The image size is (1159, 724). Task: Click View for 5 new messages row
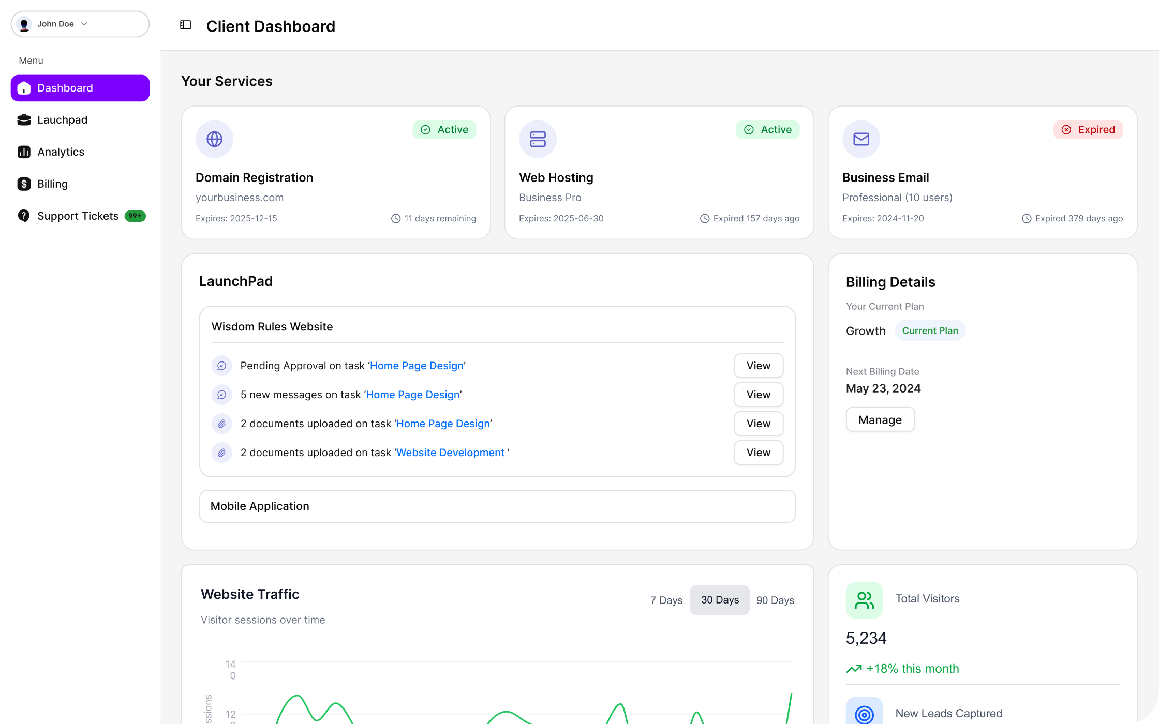point(758,395)
